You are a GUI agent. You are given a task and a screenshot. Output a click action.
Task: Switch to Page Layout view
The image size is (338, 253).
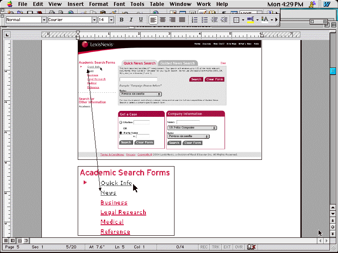click(19, 240)
